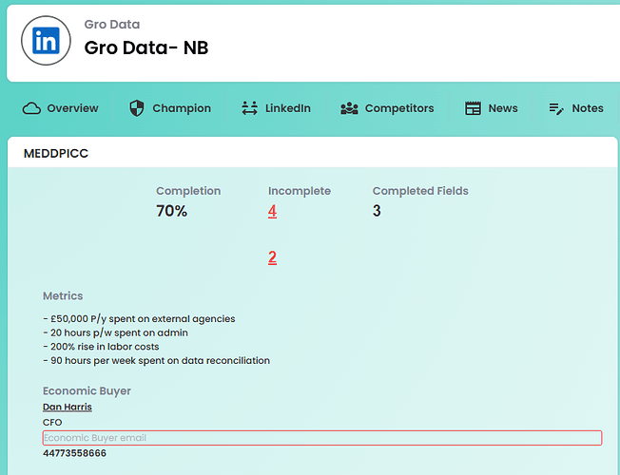Click the Incomplete label
Screen dimensions: 620x475
[x=300, y=191]
